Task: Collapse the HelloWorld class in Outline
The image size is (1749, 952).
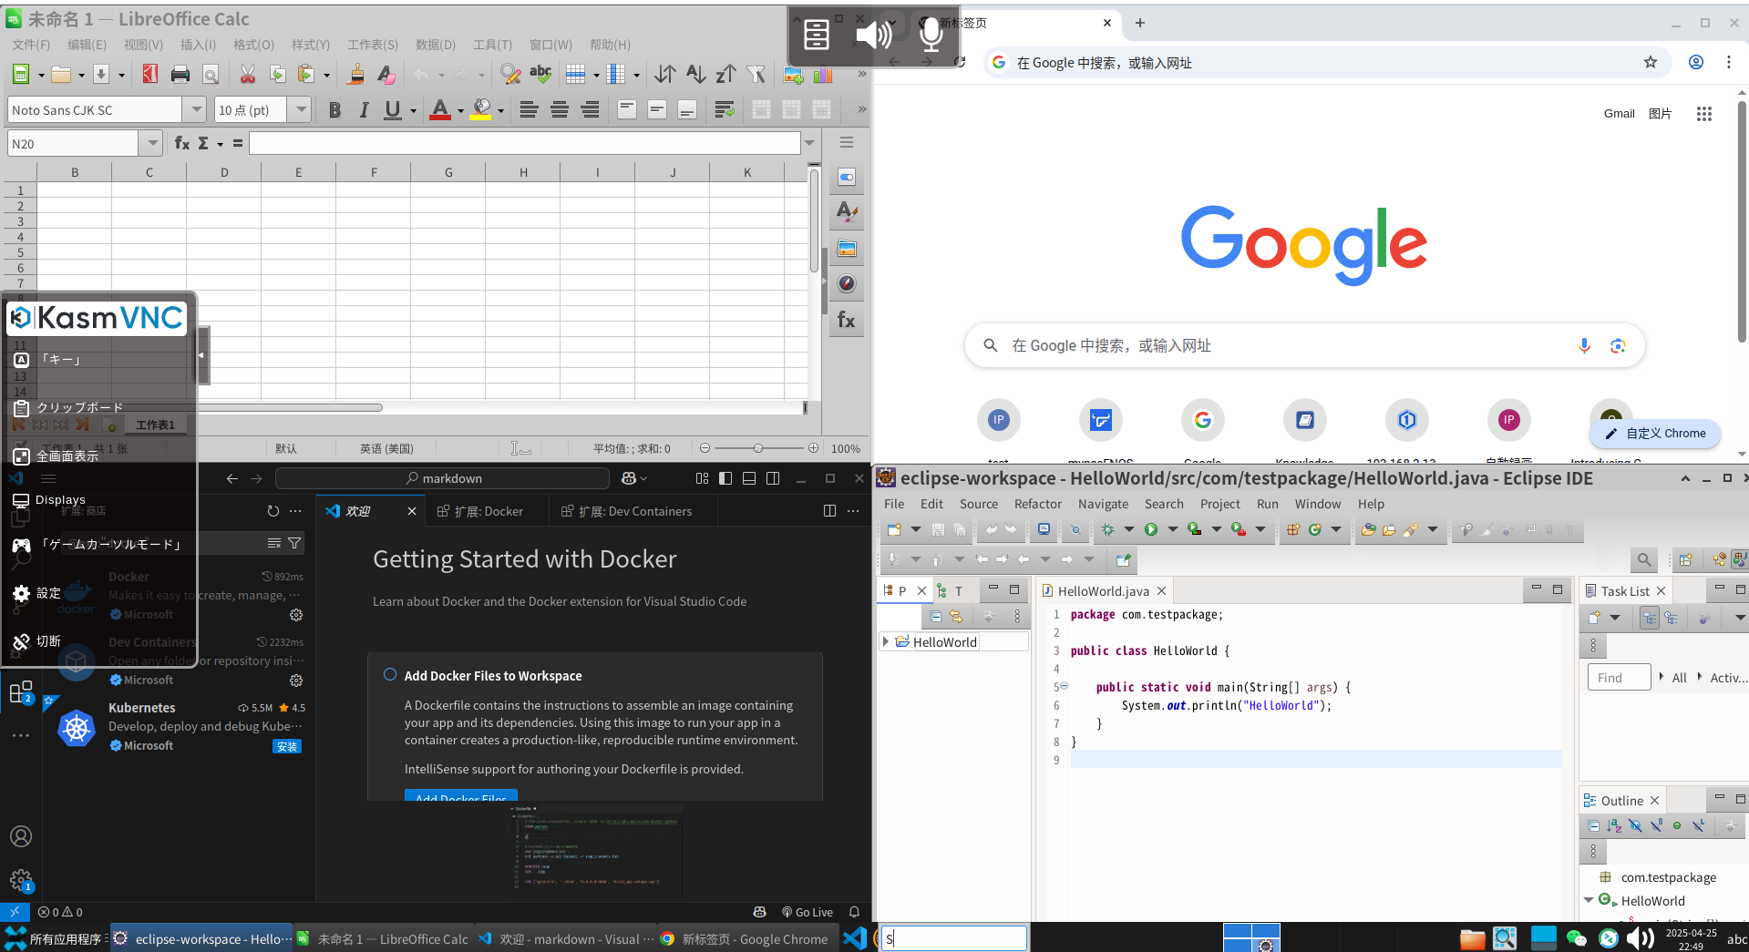Action: pyautogui.click(x=1589, y=900)
